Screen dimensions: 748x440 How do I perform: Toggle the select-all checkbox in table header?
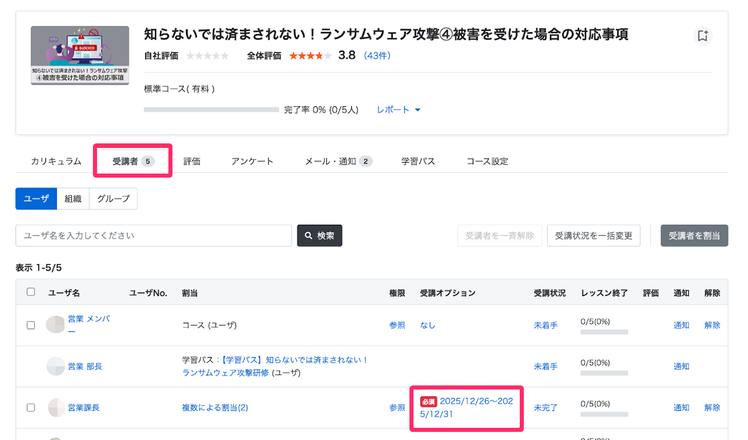point(31,292)
